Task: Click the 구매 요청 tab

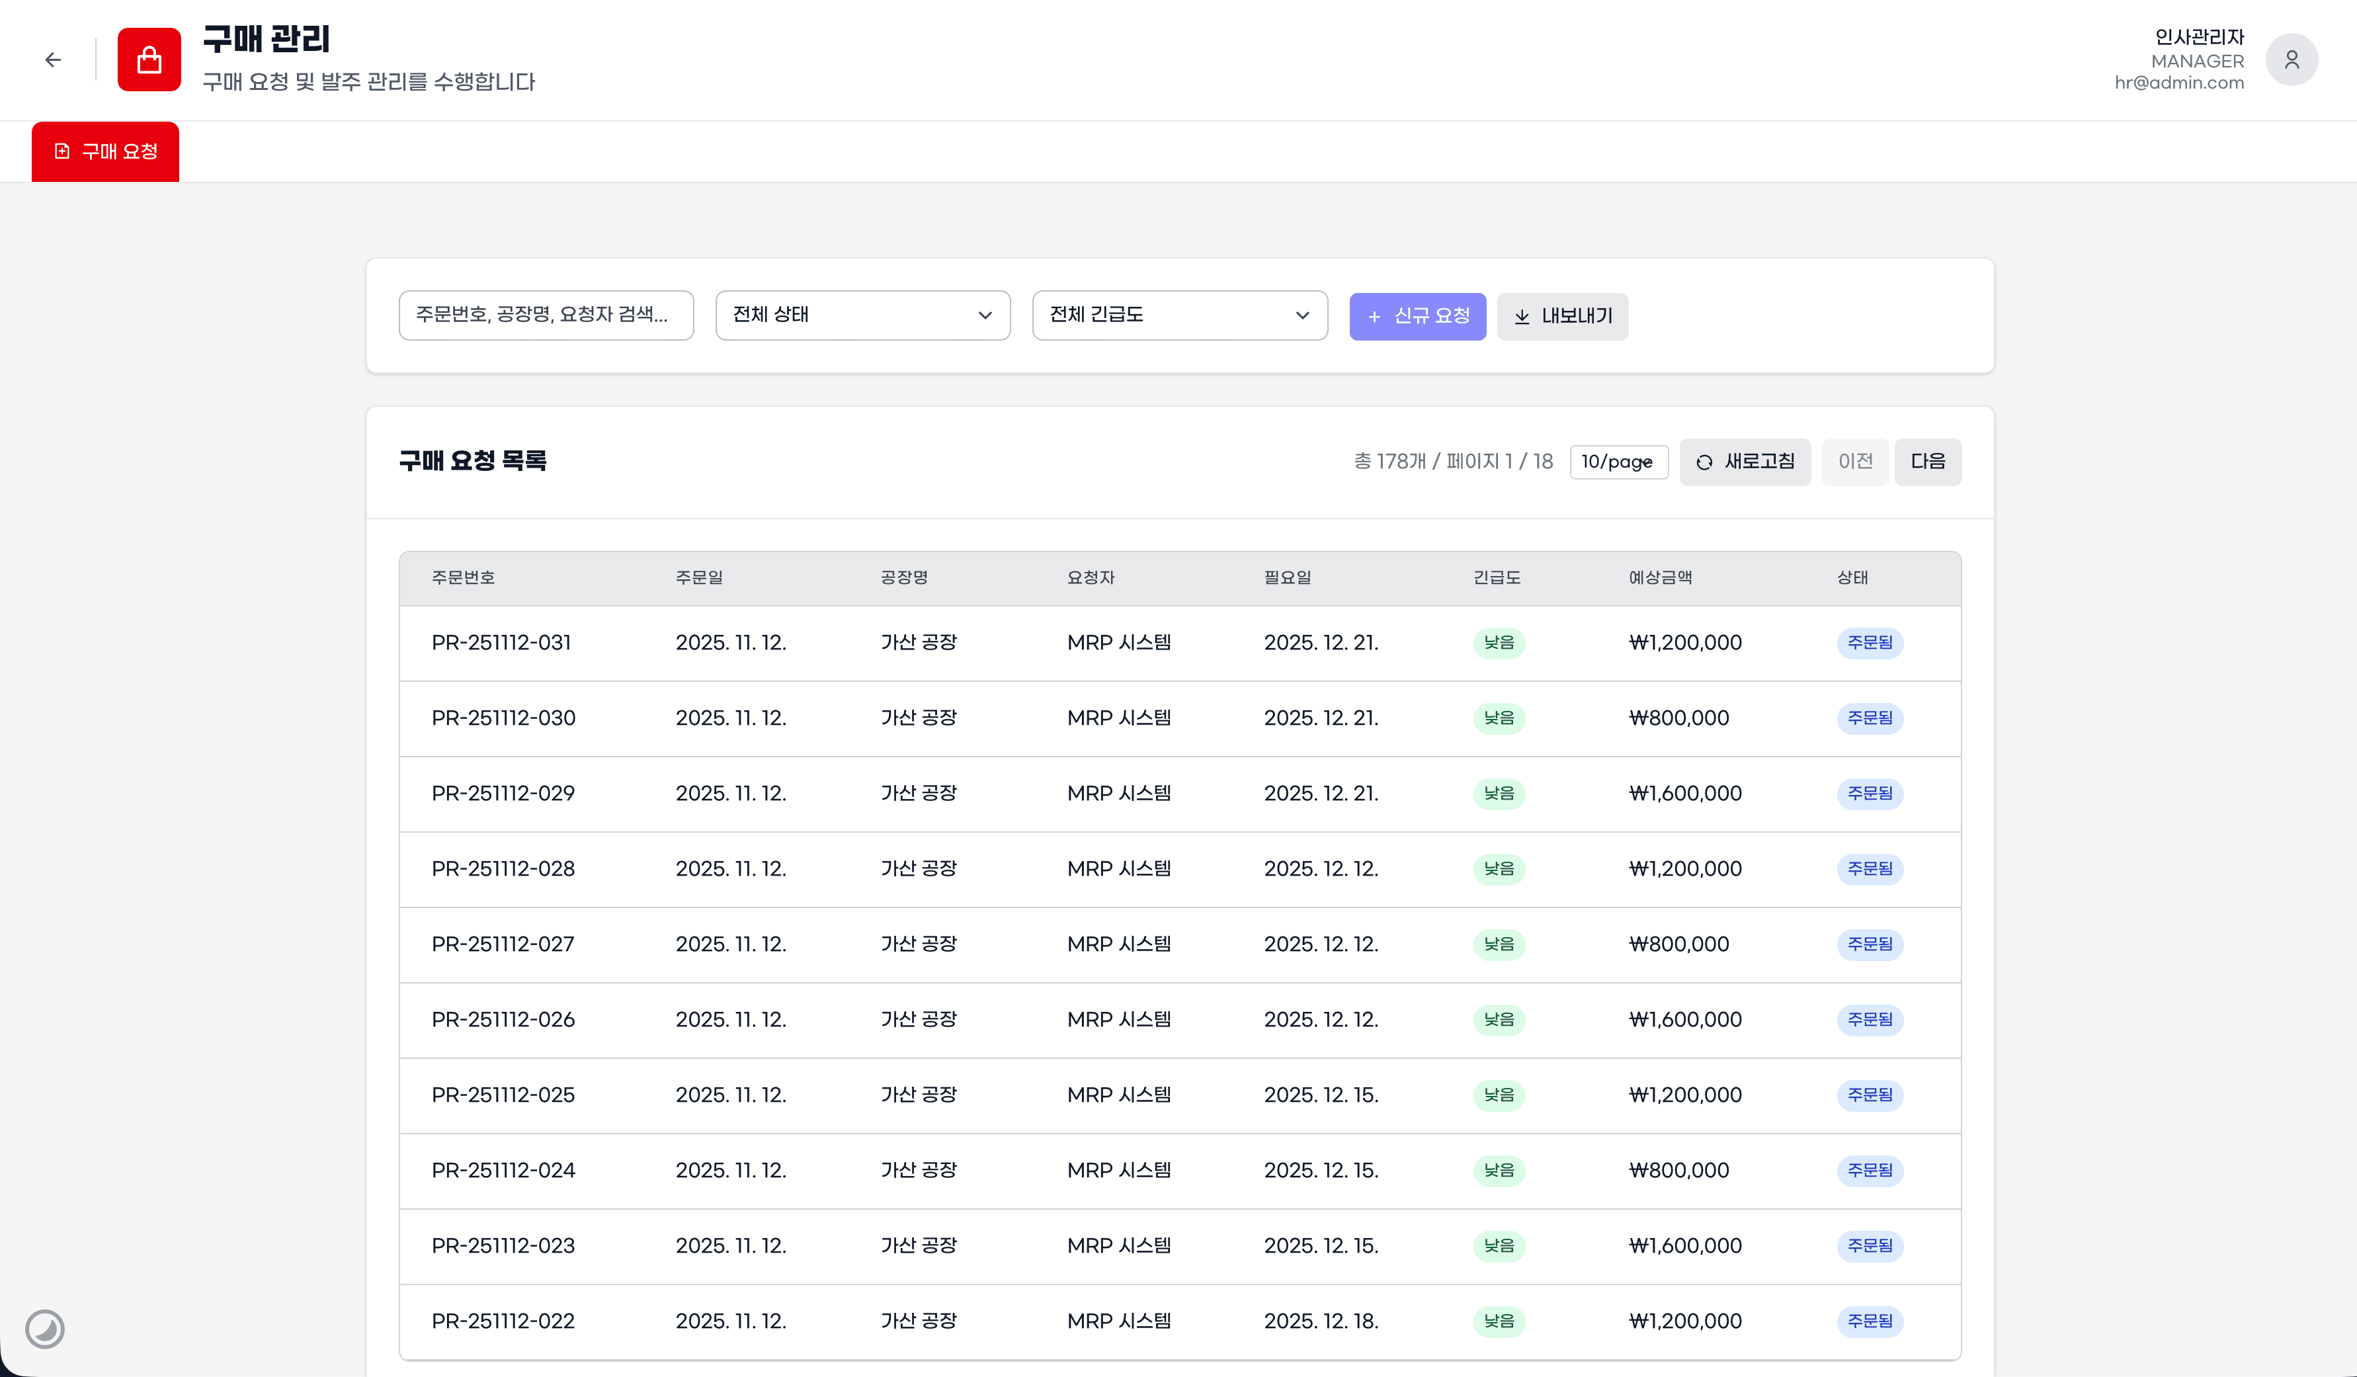Action: point(106,151)
